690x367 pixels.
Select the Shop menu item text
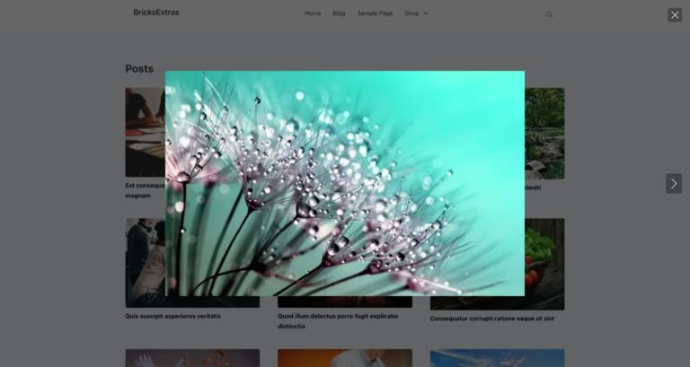(411, 13)
